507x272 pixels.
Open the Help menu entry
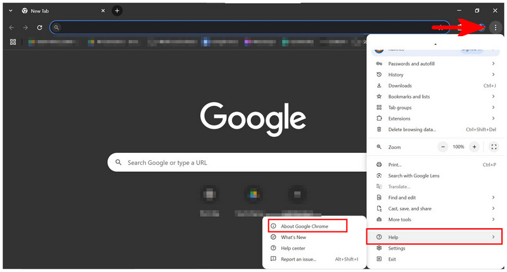pos(434,237)
